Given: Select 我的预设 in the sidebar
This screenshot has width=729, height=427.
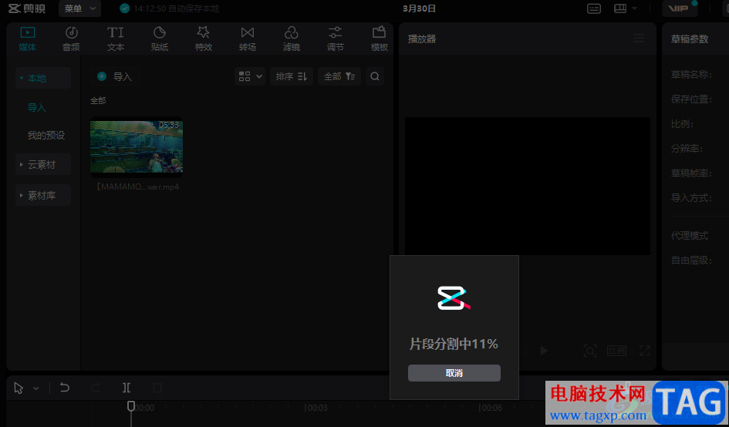Looking at the screenshot, I should coord(46,135).
